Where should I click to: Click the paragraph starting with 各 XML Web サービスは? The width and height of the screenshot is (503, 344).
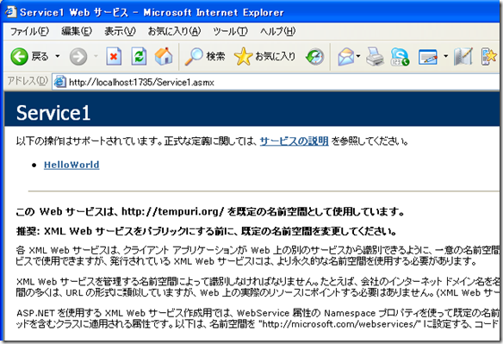point(258,255)
